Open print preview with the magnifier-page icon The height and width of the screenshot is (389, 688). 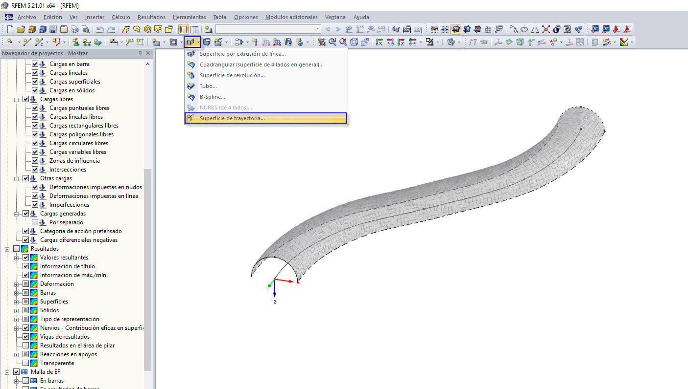coord(85,29)
